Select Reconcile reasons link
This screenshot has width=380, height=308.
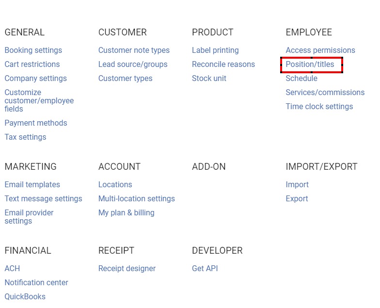coord(223,65)
